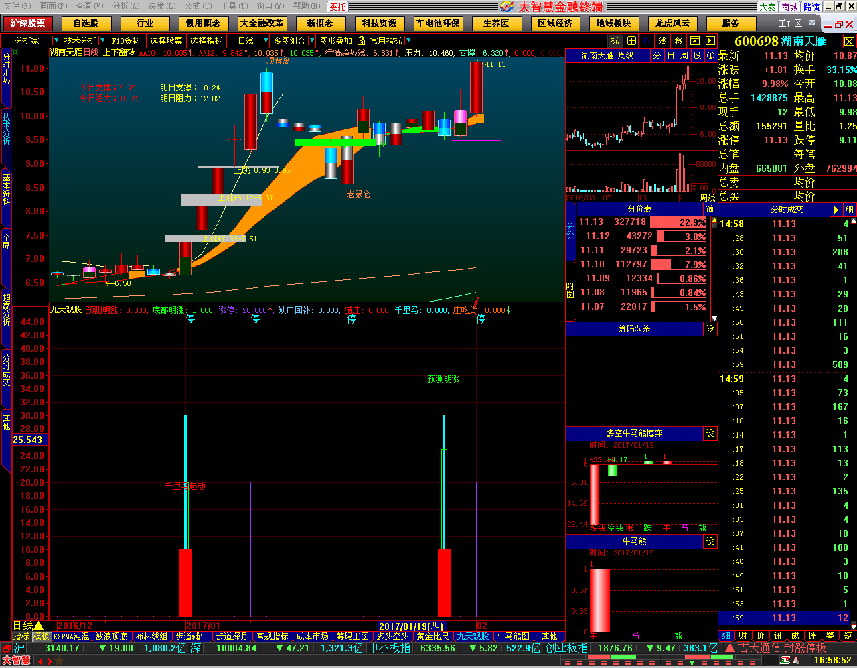Click the 股 icon on mini chart header
This screenshot has width=857, height=668.
(697, 56)
